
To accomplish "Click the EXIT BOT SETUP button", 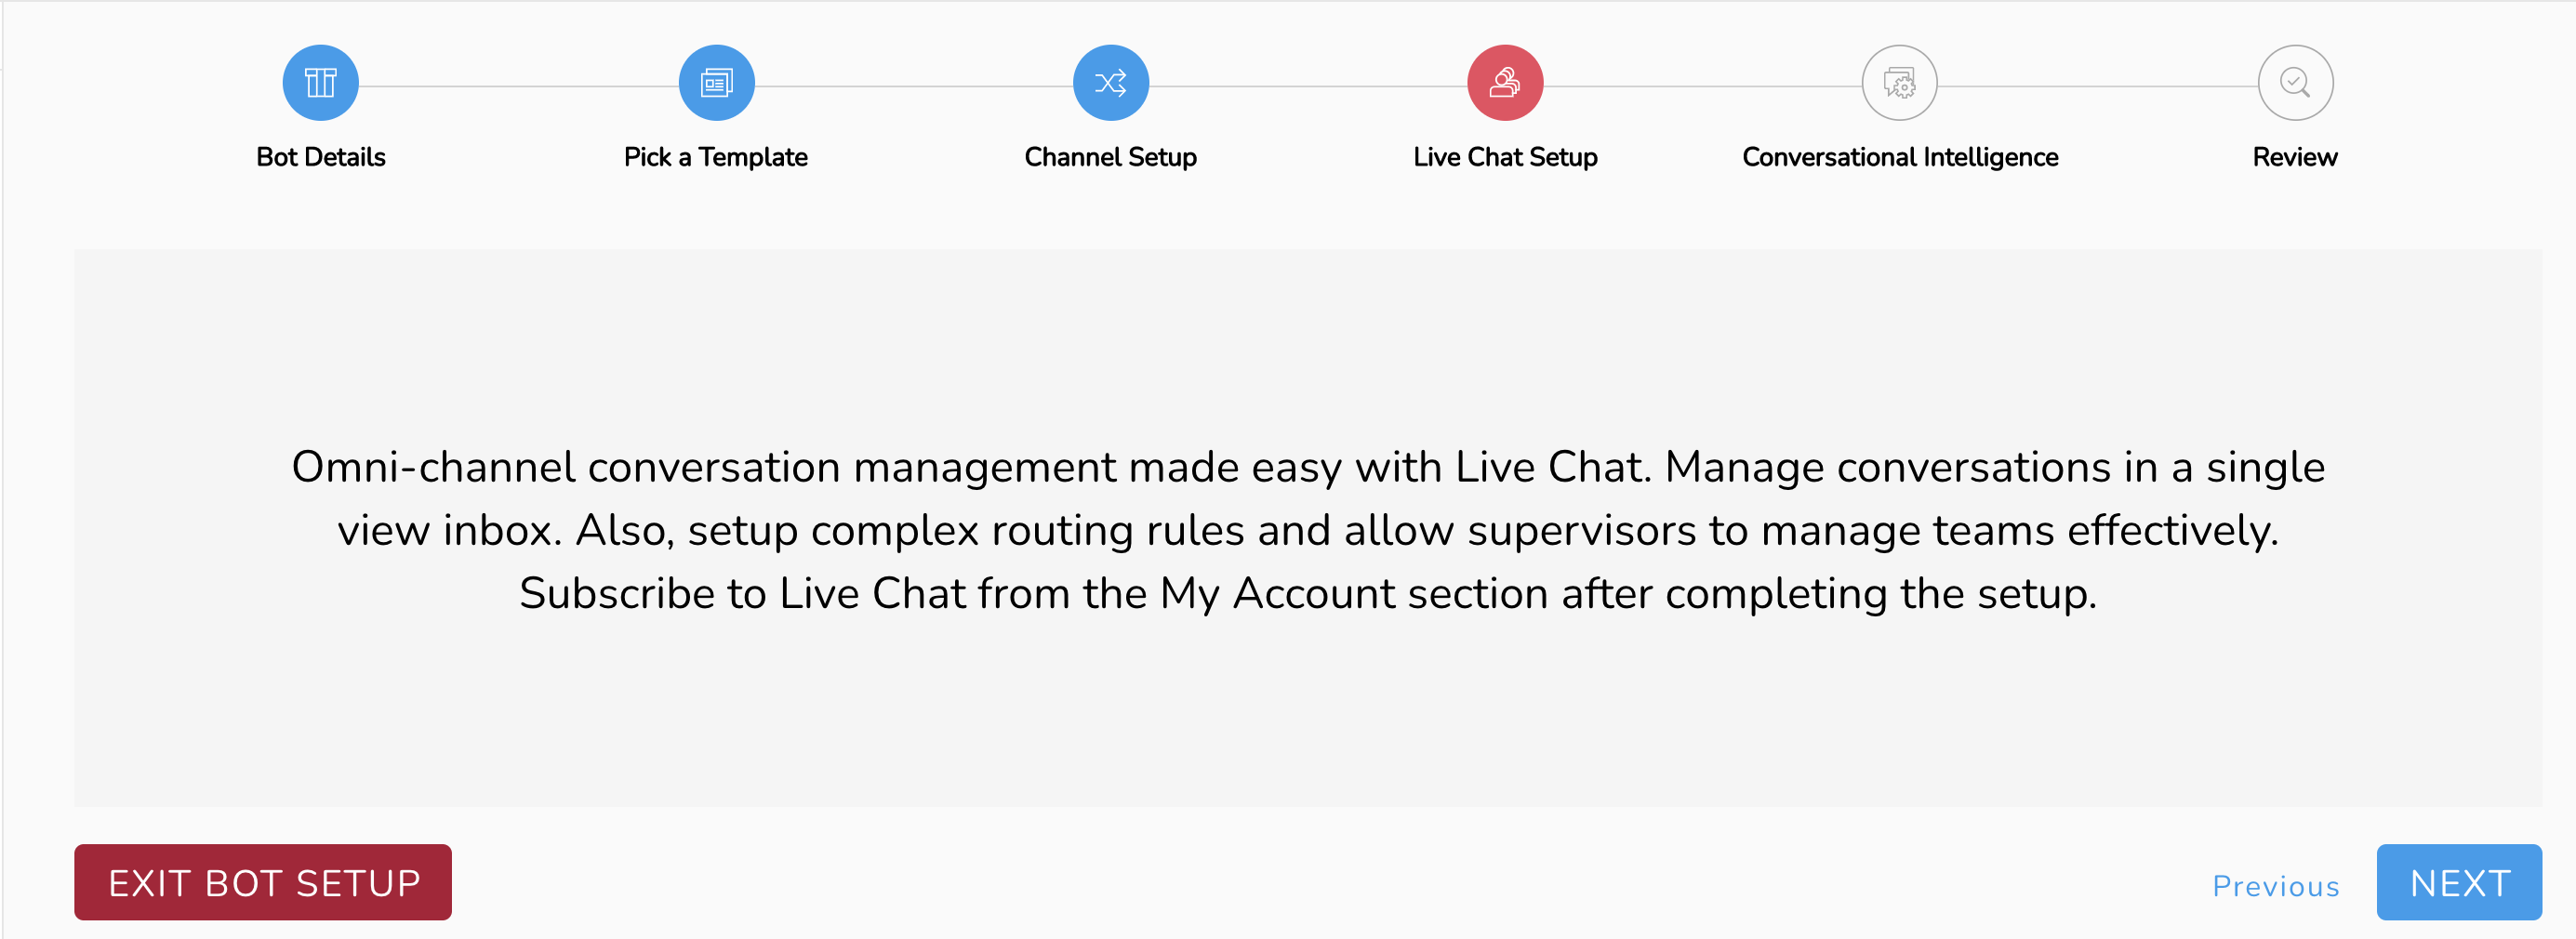I will pyautogui.click(x=263, y=882).
